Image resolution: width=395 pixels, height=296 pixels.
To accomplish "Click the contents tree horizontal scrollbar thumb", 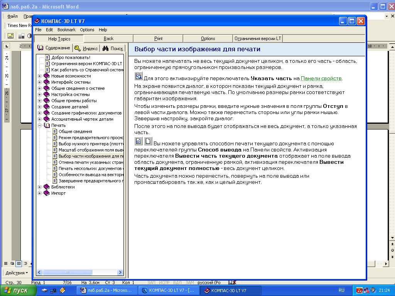I will click(68, 272).
